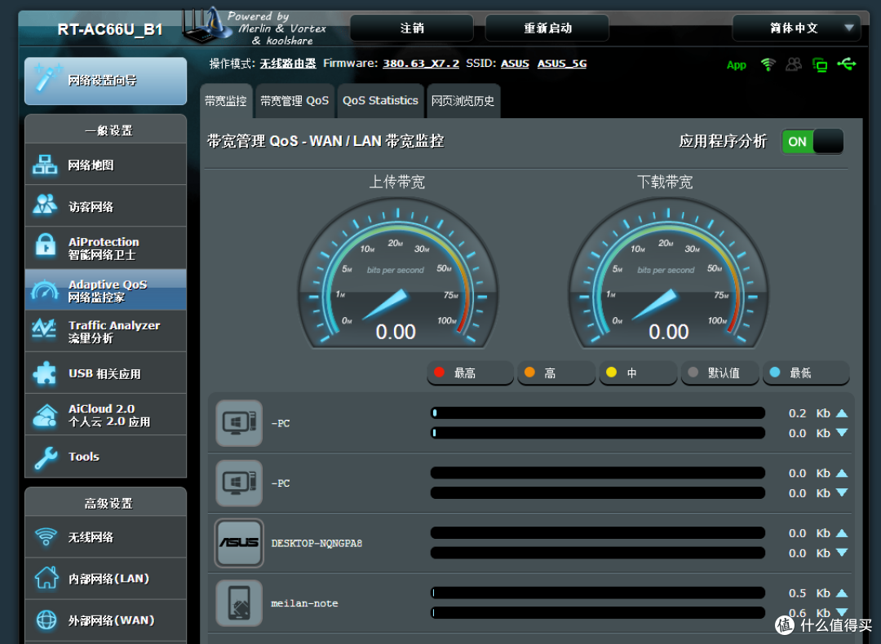Image resolution: width=881 pixels, height=644 pixels.
Task: Click the download bandwidth gauge (下载带宽)
Action: 668,273
